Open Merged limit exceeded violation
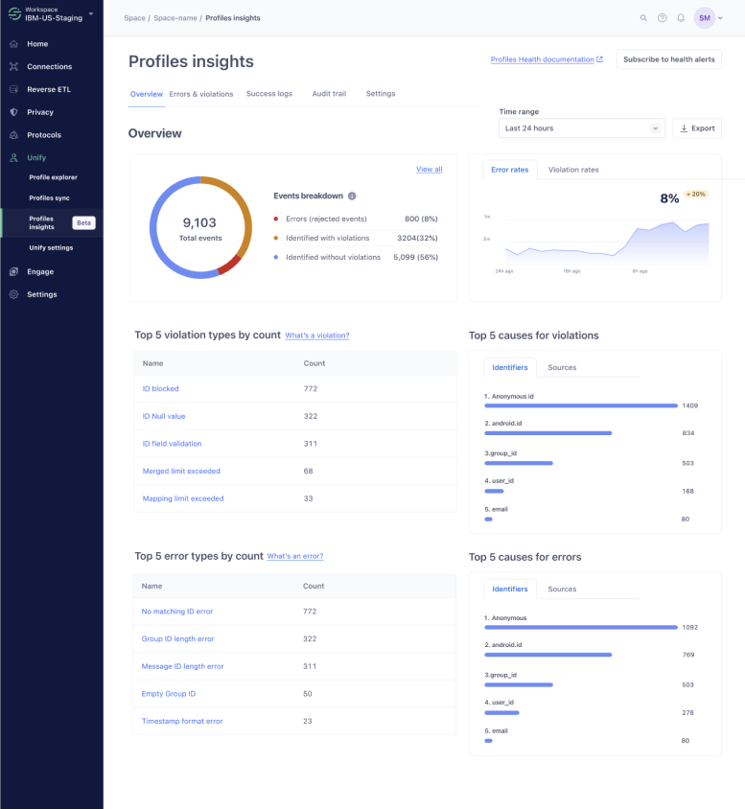This screenshot has width=745, height=809. click(x=181, y=471)
